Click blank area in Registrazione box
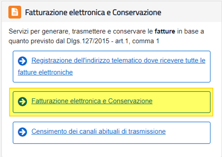Screen dimensions: 222x157 pyautogui.click(x=142, y=74)
